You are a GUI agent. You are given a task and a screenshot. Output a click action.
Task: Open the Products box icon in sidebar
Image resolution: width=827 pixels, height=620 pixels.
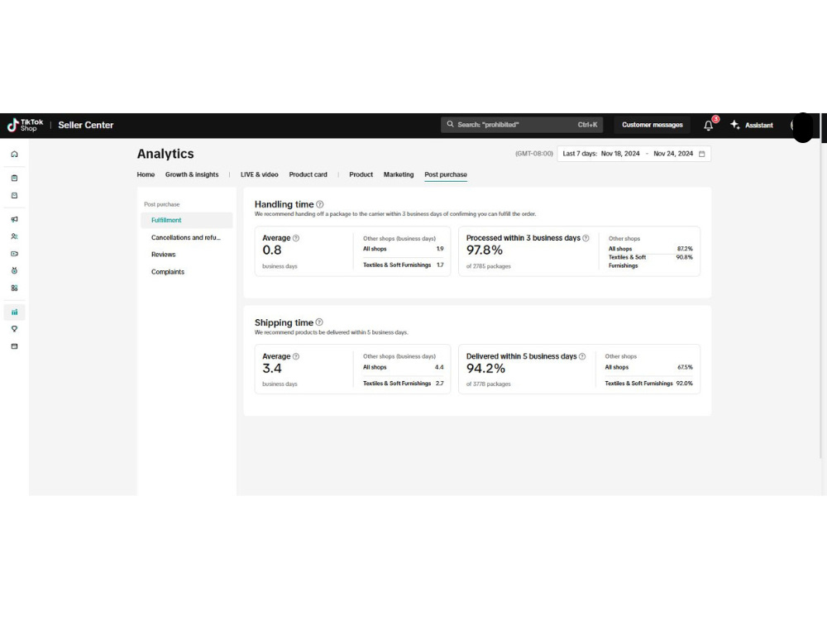tap(14, 196)
